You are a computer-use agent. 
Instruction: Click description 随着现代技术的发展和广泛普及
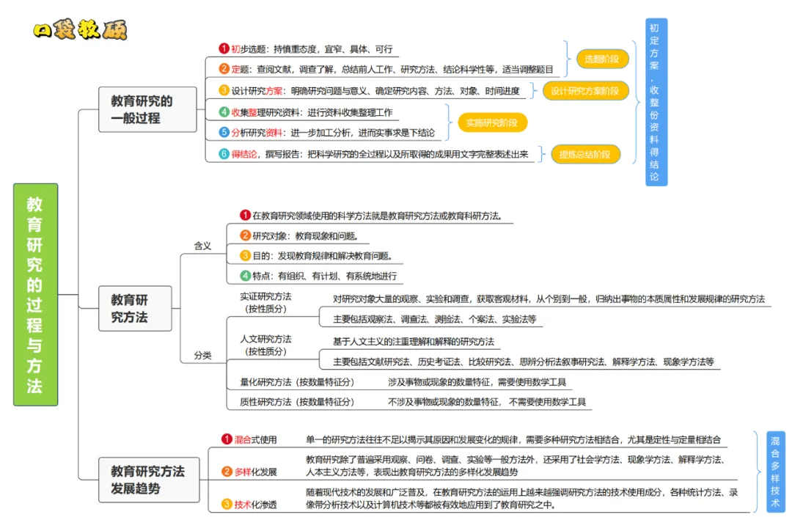(522, 498)
